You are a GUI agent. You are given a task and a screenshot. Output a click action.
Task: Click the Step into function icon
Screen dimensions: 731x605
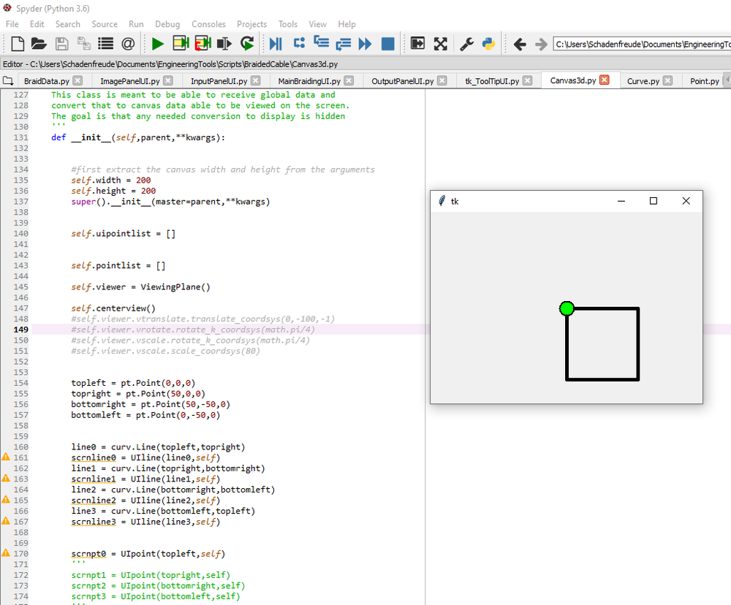321,43
